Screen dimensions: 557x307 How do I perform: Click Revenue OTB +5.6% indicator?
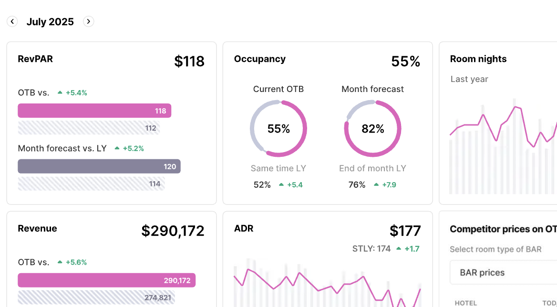(x=72, y=262)
